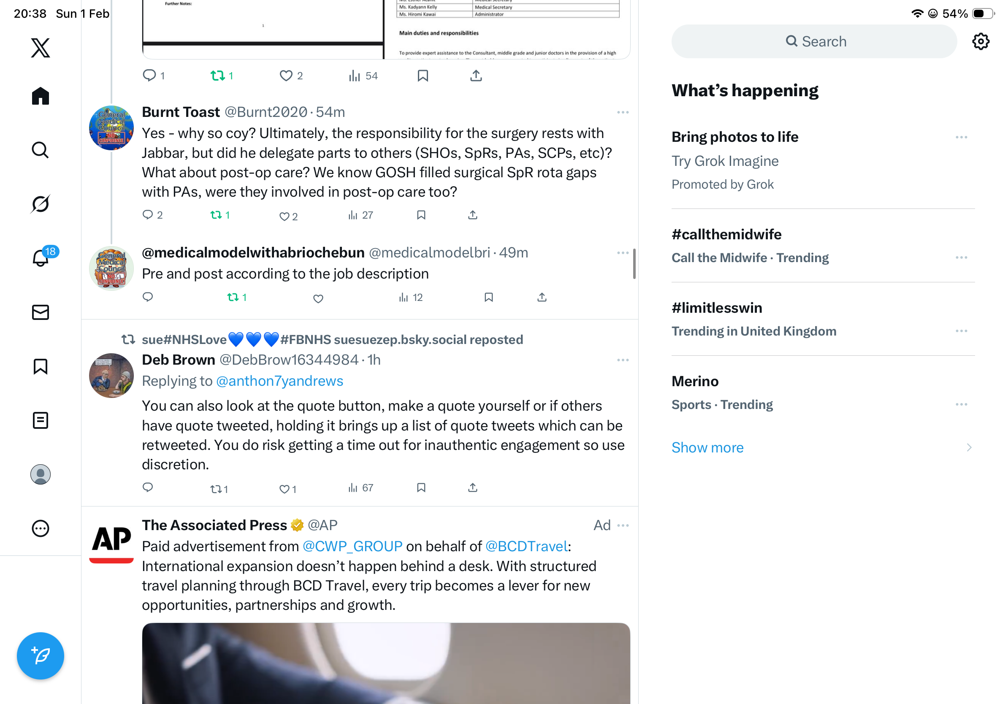Viewport: 1008px width, 704px height.
Task: Open the Lists icon in sidebar
Action: [x=41, y=420]
